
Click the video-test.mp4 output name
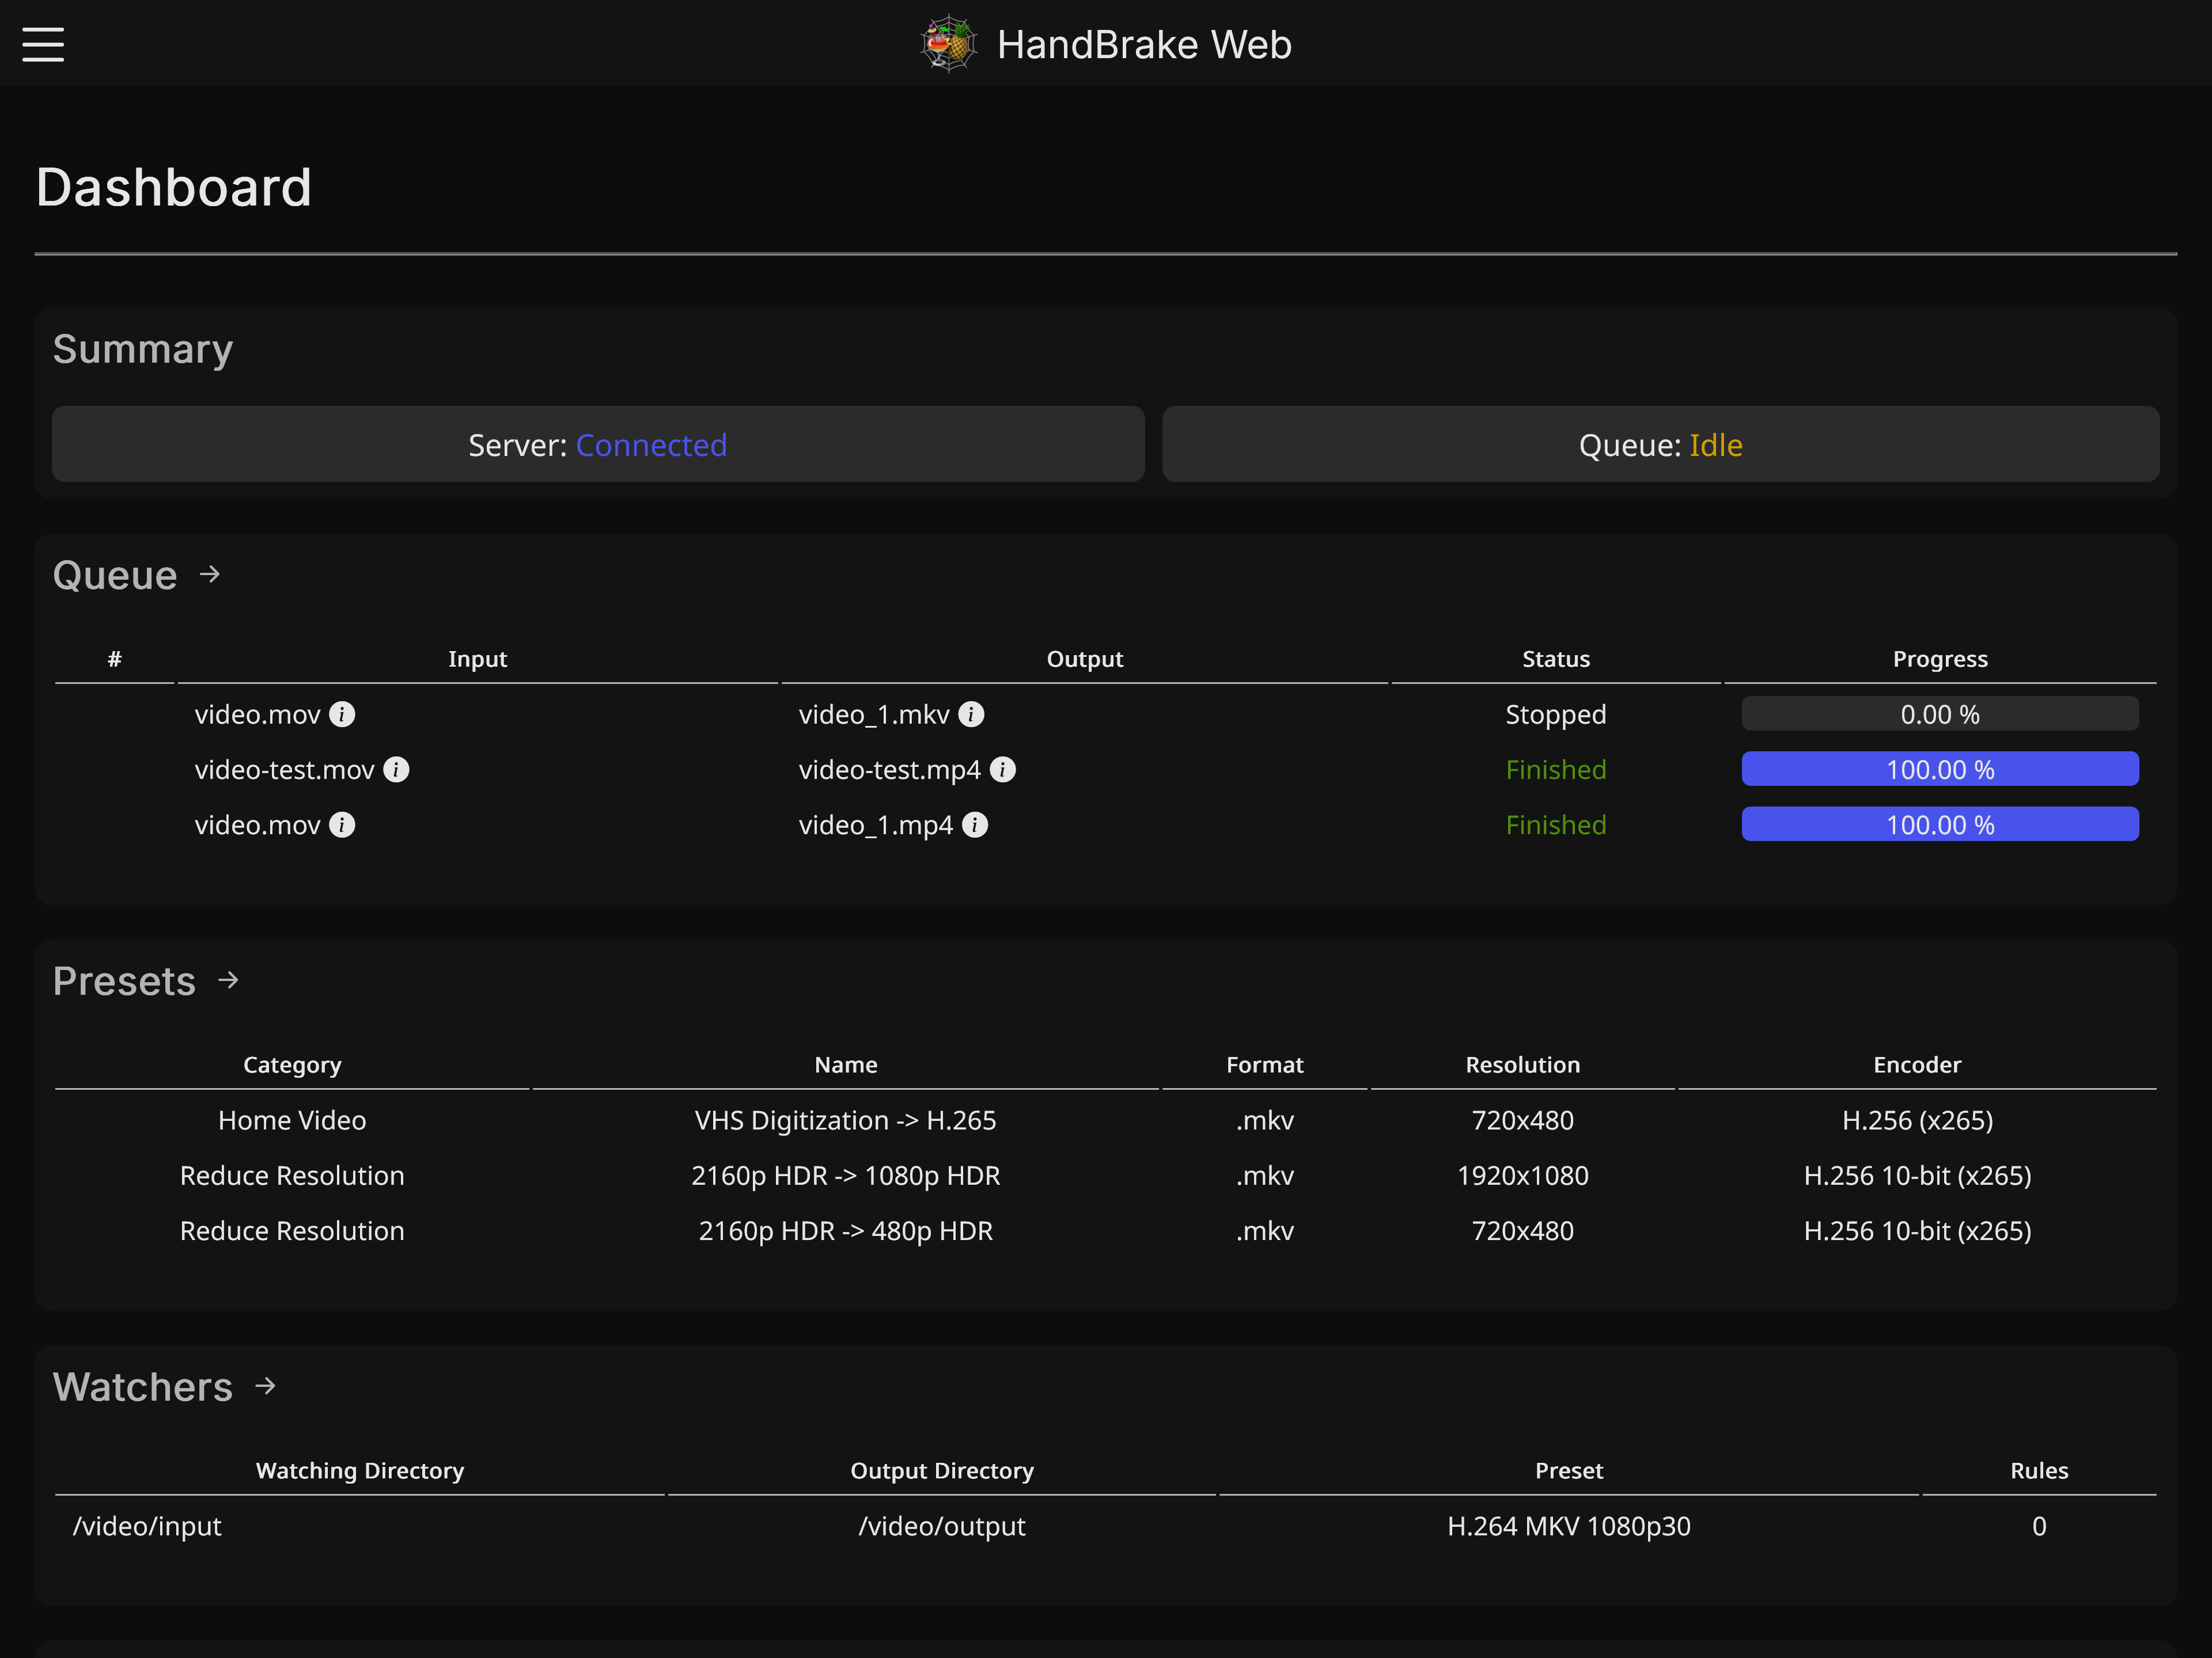[x=890, y=769]
